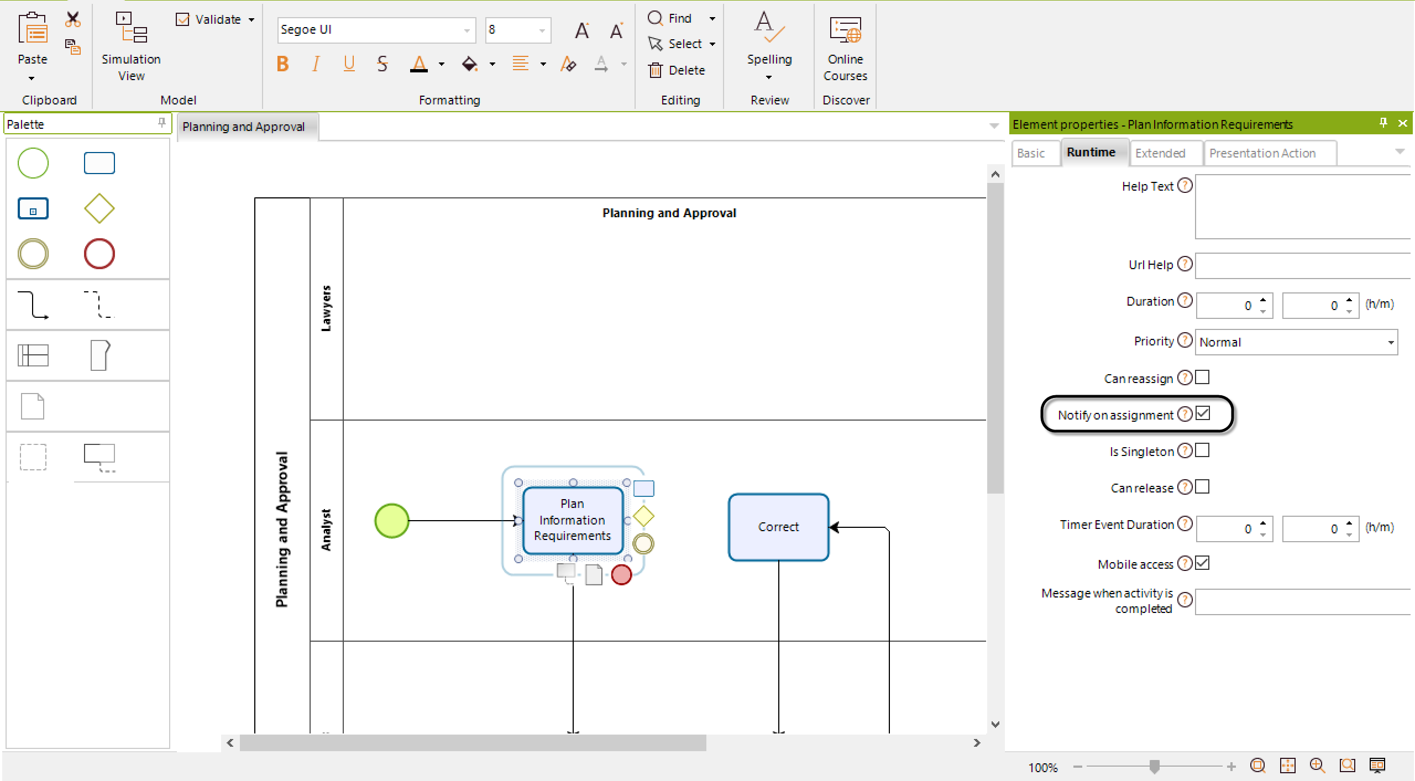Viewport: 1415px width, 781px height.
Task: Uncheck the Mobile access checkbox
Action: [1202, 563]
